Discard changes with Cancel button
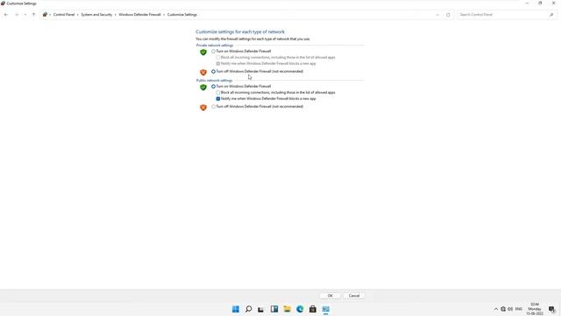This screenshot has width=561, height=316. tap(354, 296)
